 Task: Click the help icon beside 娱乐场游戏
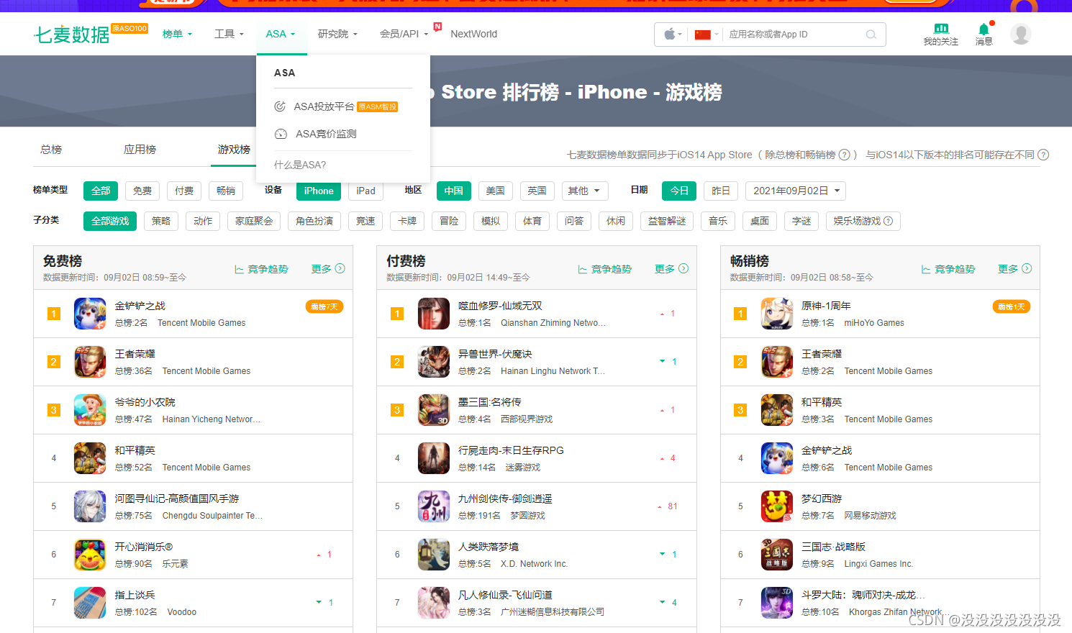[888, 221]
